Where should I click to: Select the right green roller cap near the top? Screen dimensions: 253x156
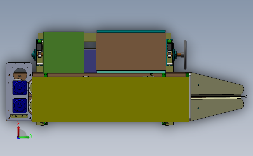169,42
